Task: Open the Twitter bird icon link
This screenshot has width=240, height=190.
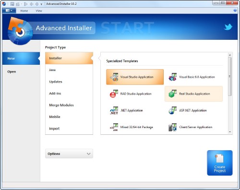Action: (x=228, y=27)
